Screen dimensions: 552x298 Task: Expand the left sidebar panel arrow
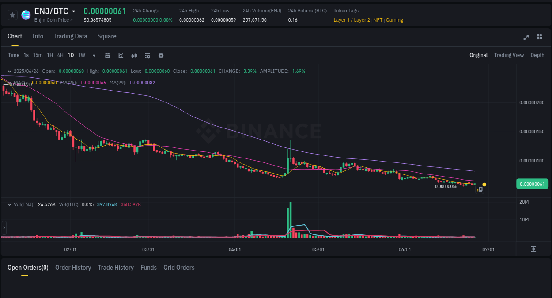pos(4,227)
